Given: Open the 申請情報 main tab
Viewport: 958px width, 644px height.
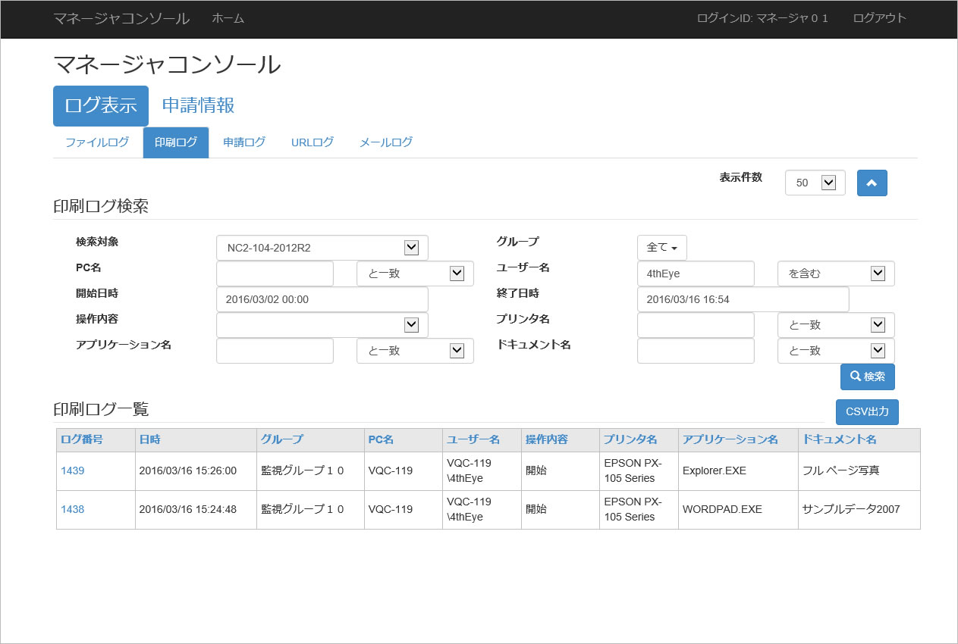Looking at the screenshot, I should coord(199,105).
